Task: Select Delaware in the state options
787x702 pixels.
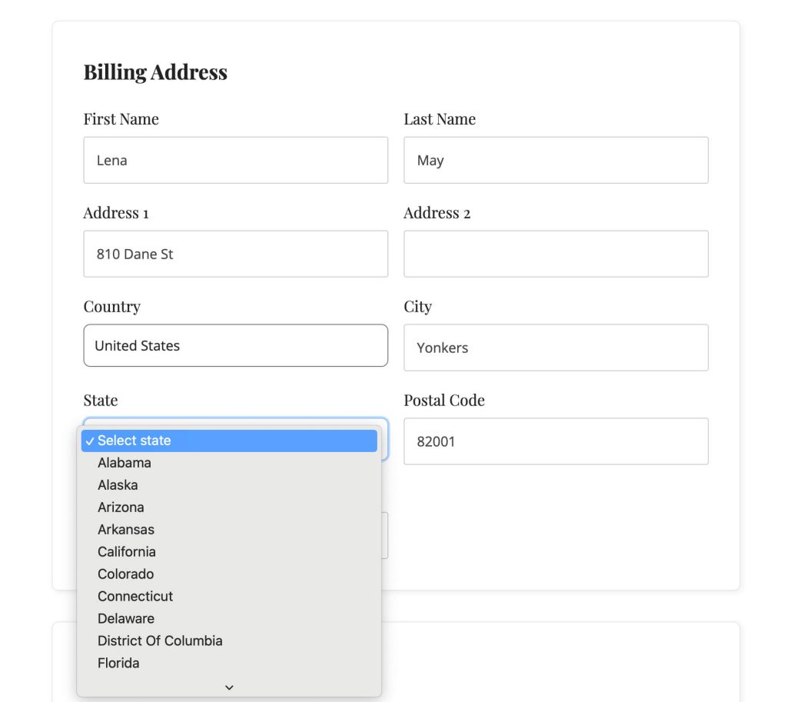Action: [126, 618]
